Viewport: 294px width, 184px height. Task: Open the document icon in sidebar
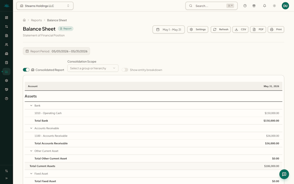tap(7, 36)
